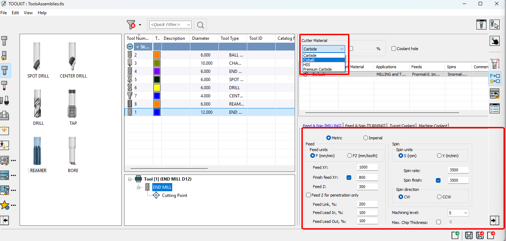Screen dimensions: 506x241
Task: Select the CENTER DRILL tool icon
Action: (x=73, y=57)
